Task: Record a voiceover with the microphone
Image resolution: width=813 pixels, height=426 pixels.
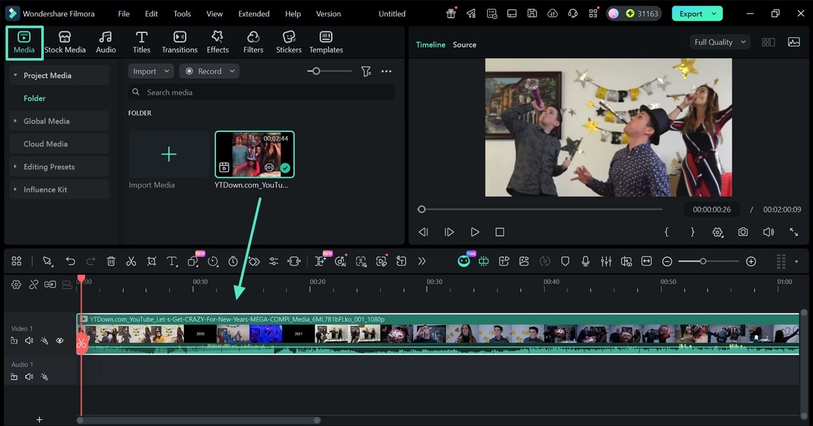Action: (585, 261)
